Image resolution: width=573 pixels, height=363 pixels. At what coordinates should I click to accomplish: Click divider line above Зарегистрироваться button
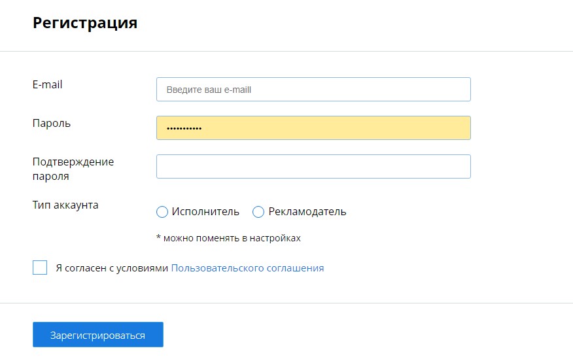[286, 303]
